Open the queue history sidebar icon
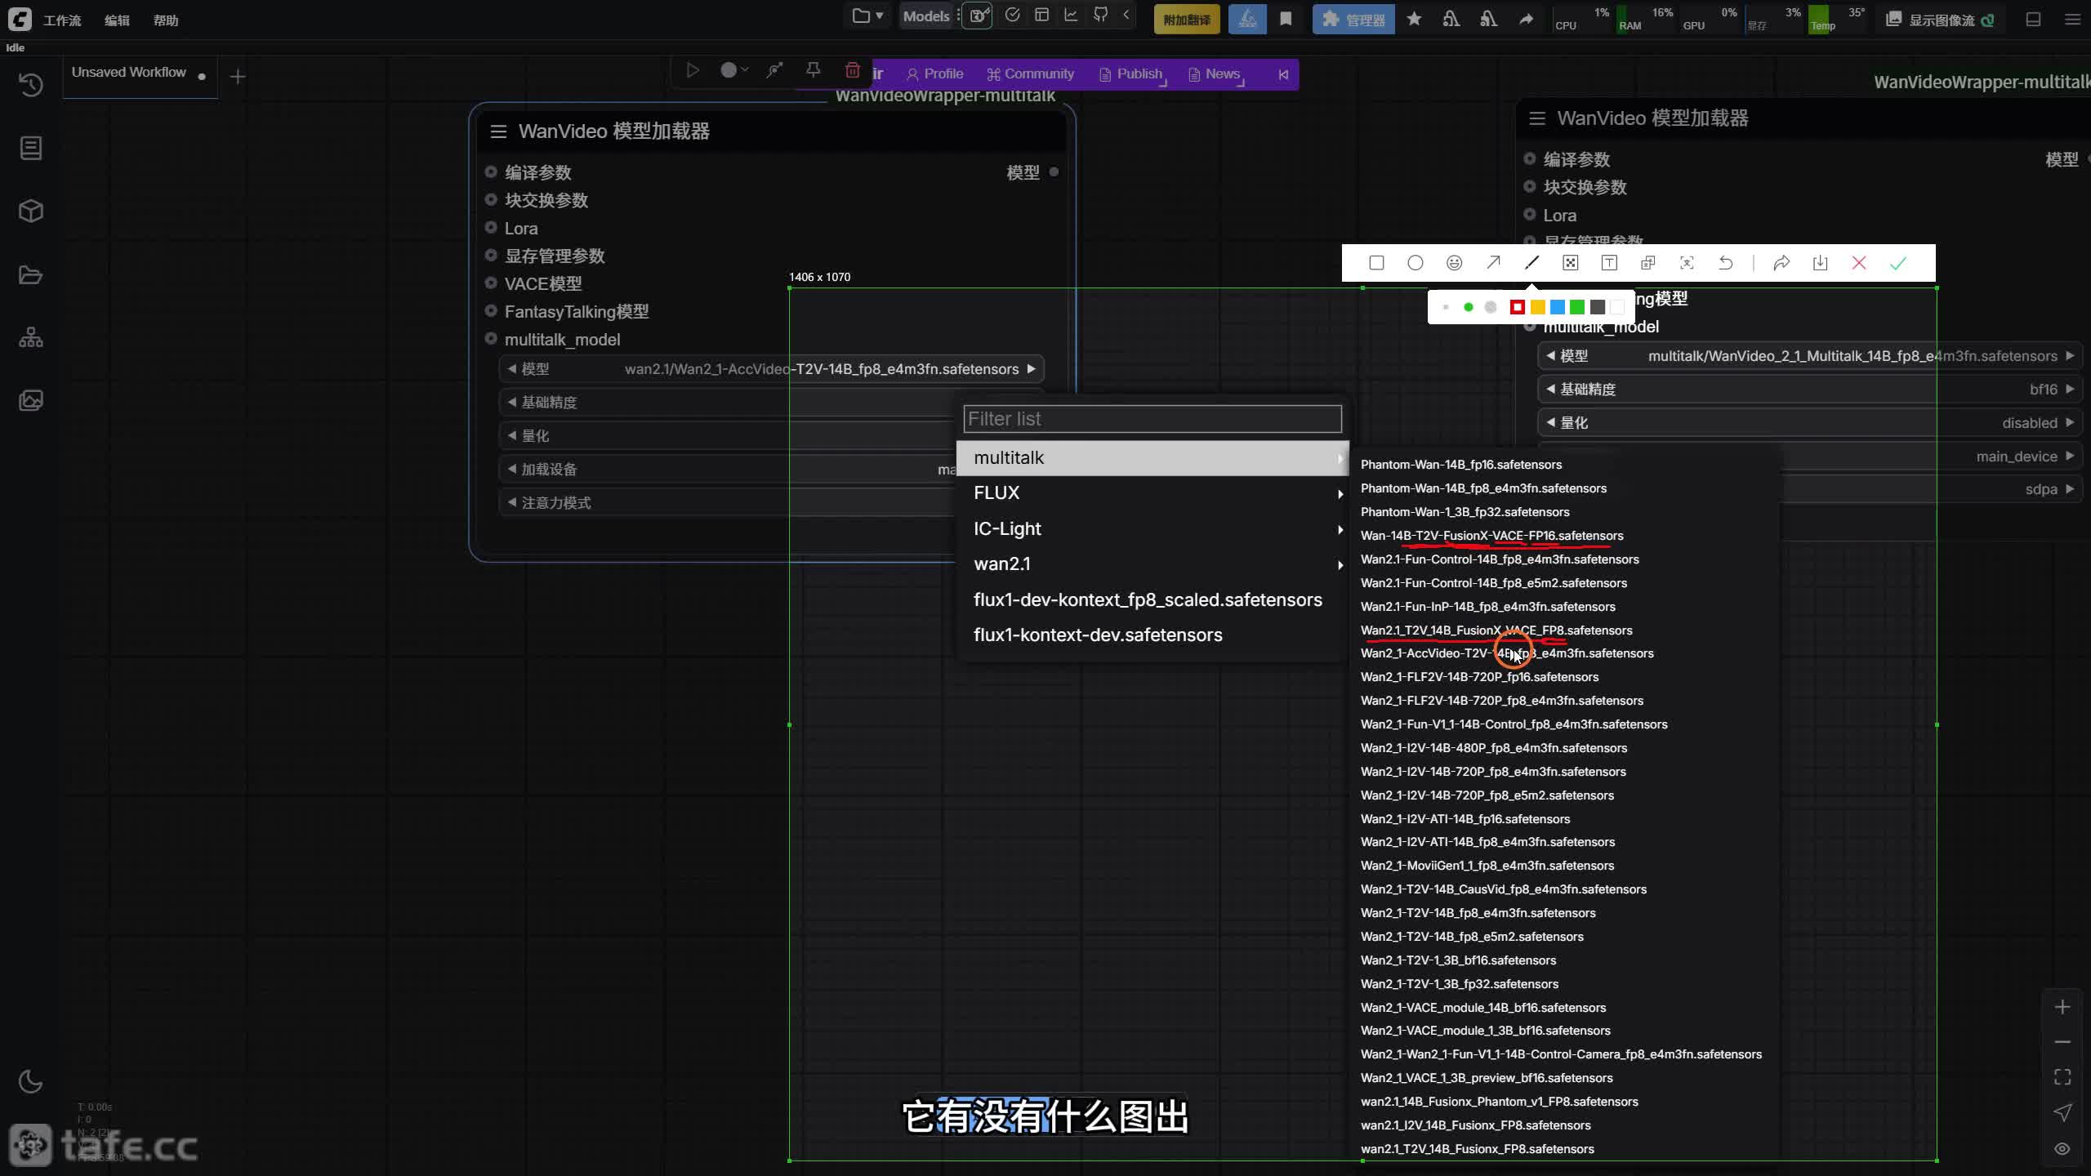 (31, 85)
